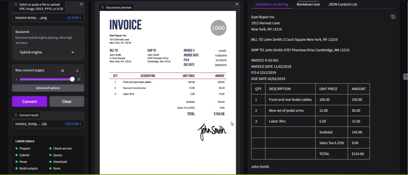The height and width of the screenshot is (175, 408).
Task: Close the file upload panel X
Action: point(82,4)
